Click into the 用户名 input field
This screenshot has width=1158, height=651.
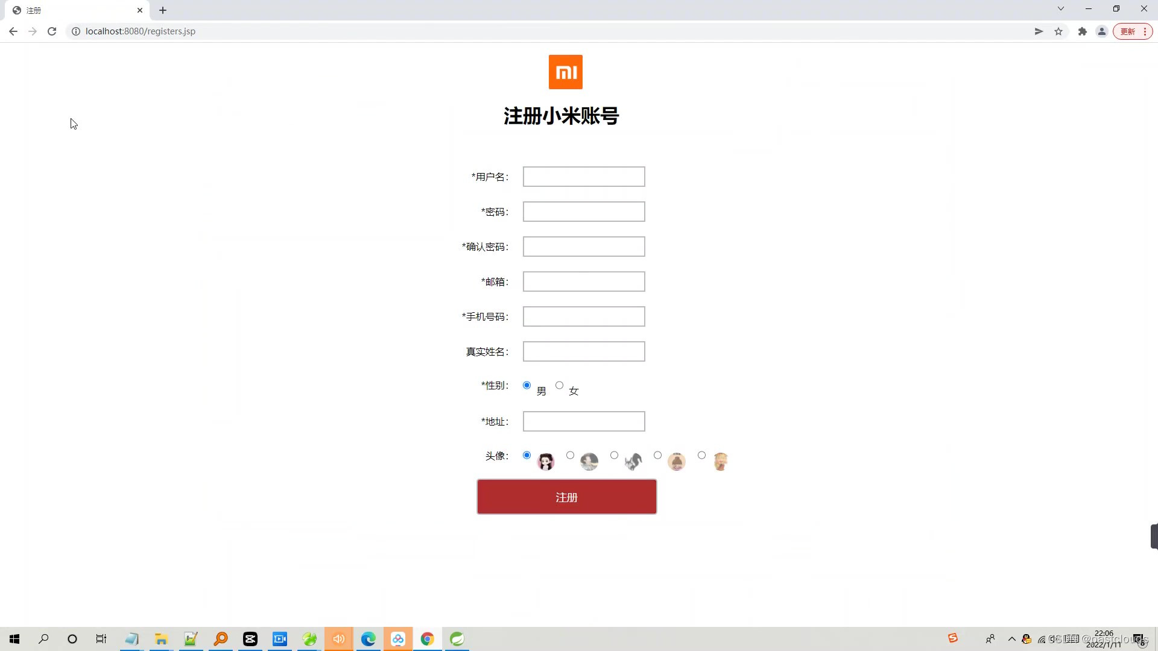583,177
